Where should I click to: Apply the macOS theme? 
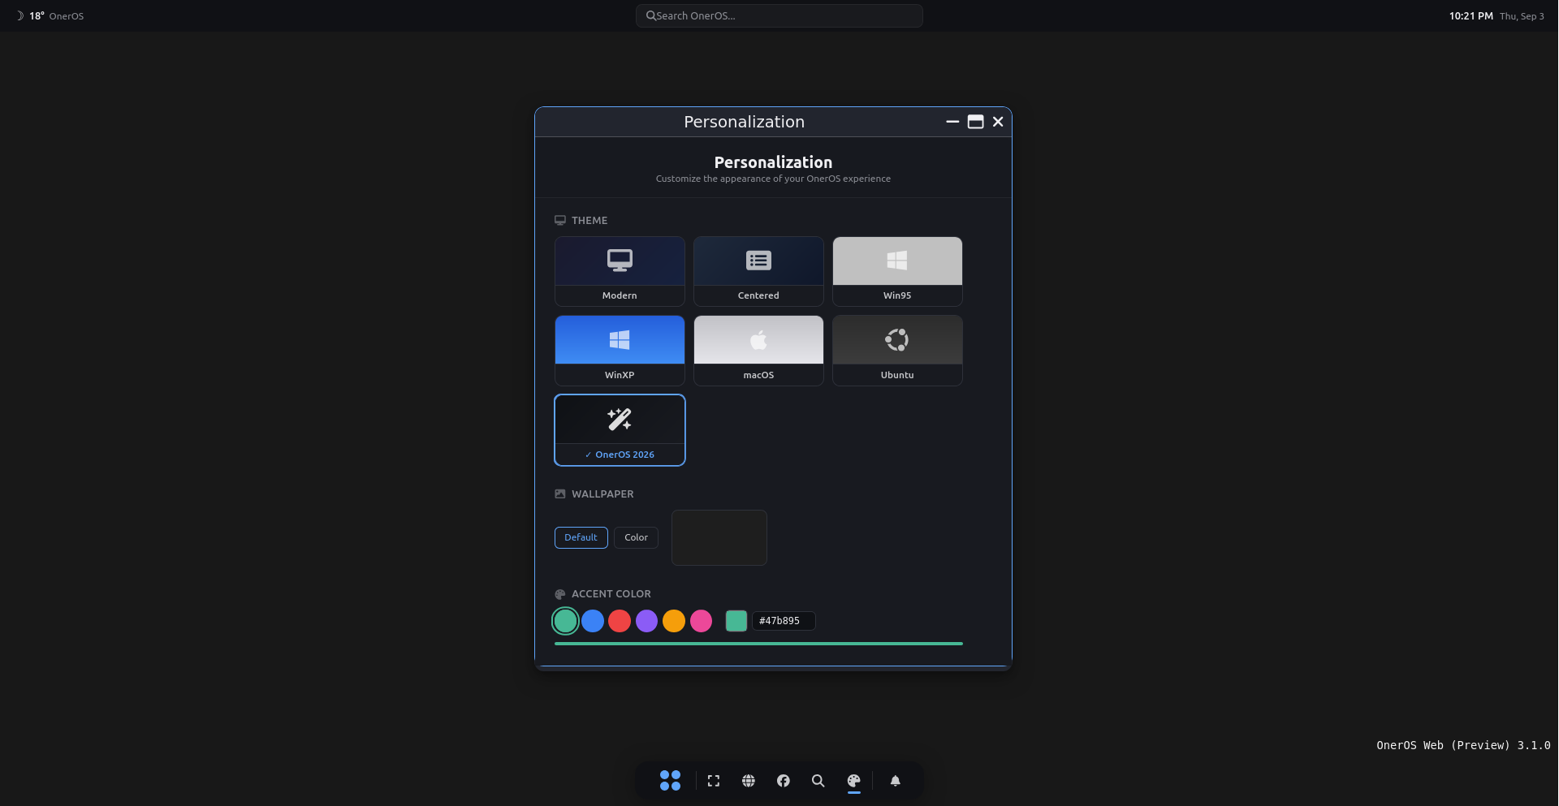coord(758,351)
